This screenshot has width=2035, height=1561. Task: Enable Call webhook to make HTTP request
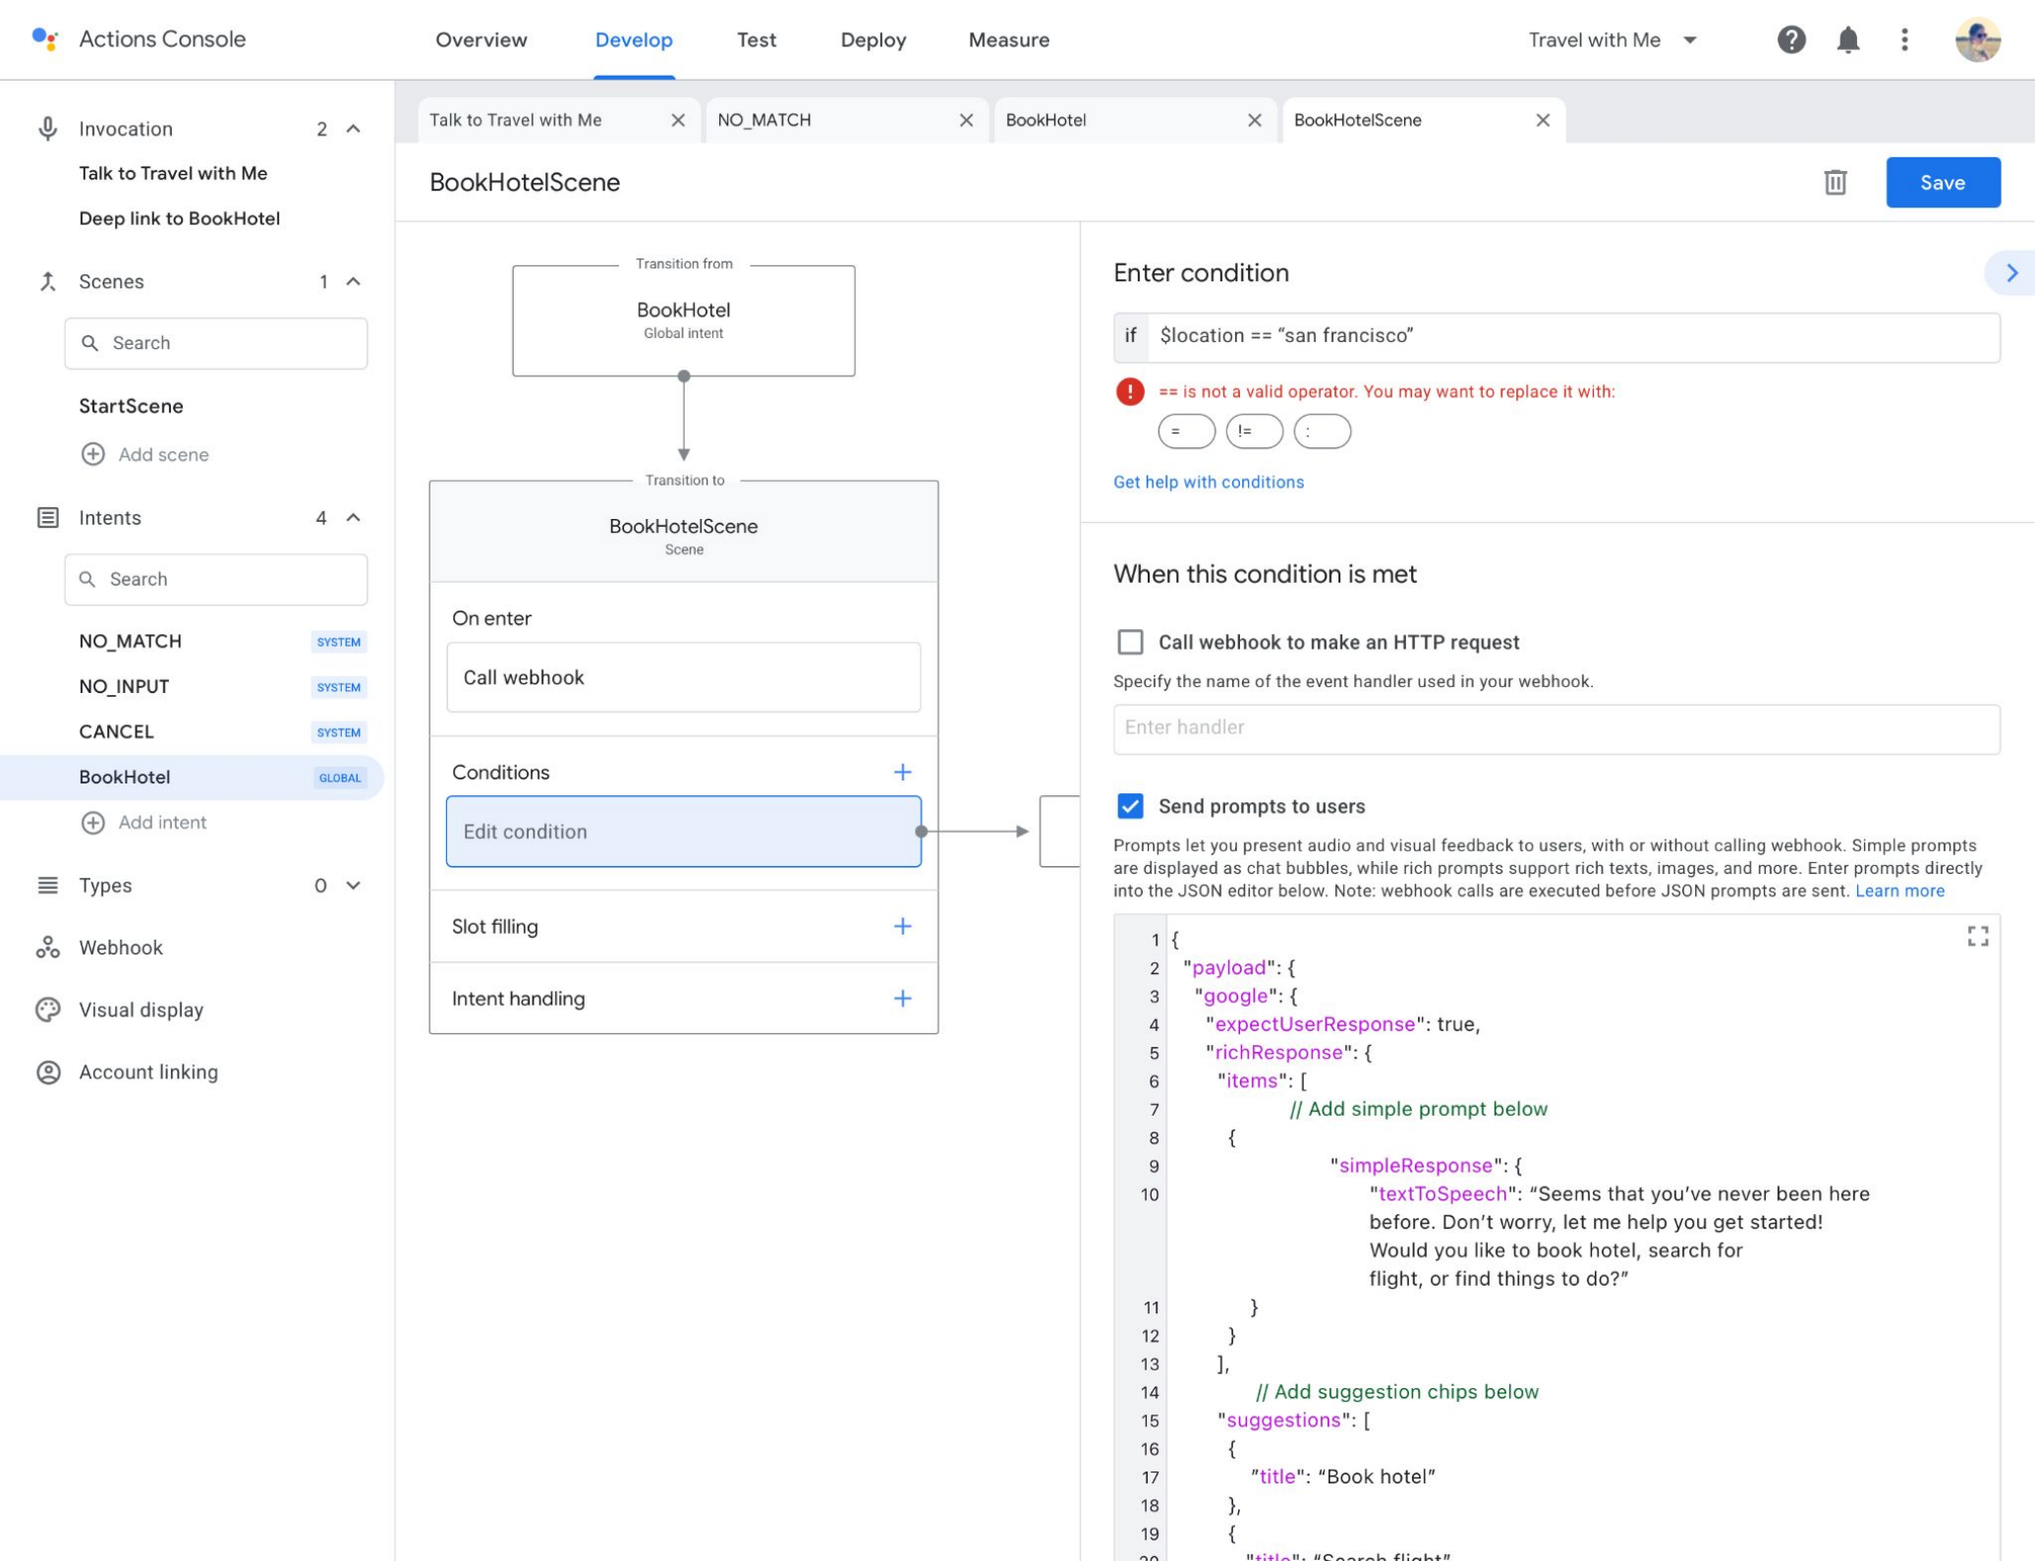[x=1130, y=642]
